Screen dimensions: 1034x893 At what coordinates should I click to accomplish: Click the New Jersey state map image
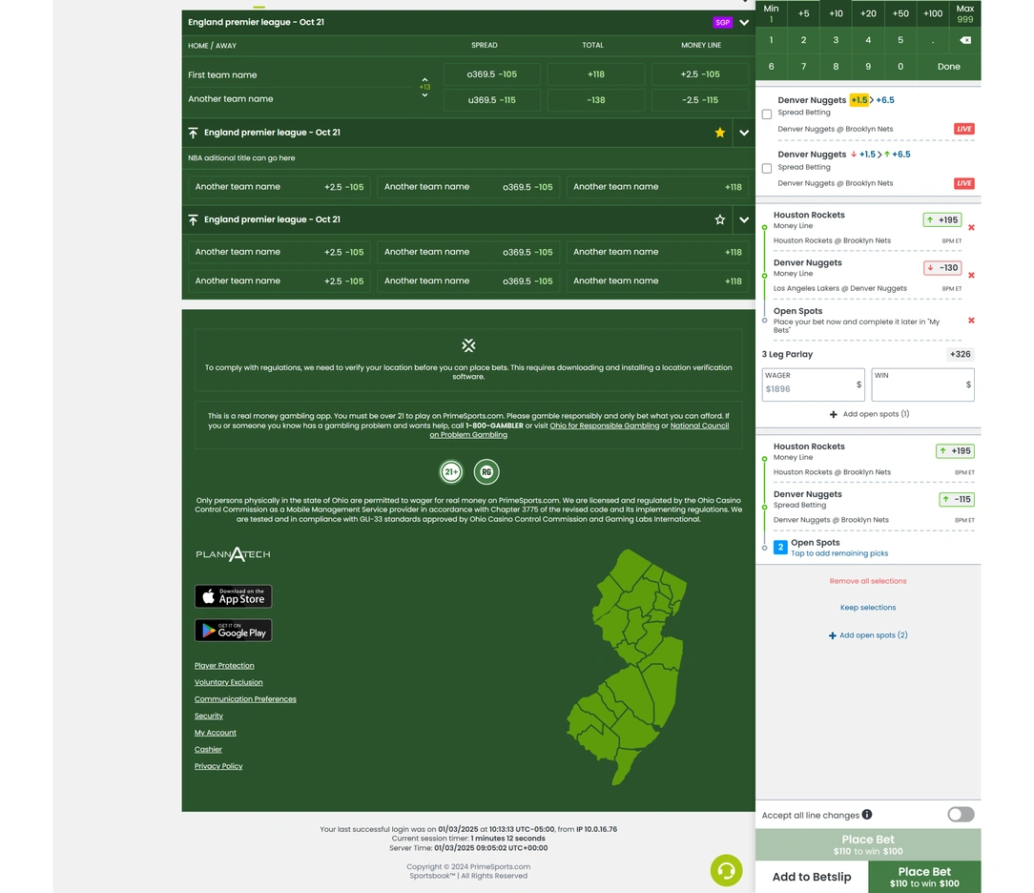(627, 666)
